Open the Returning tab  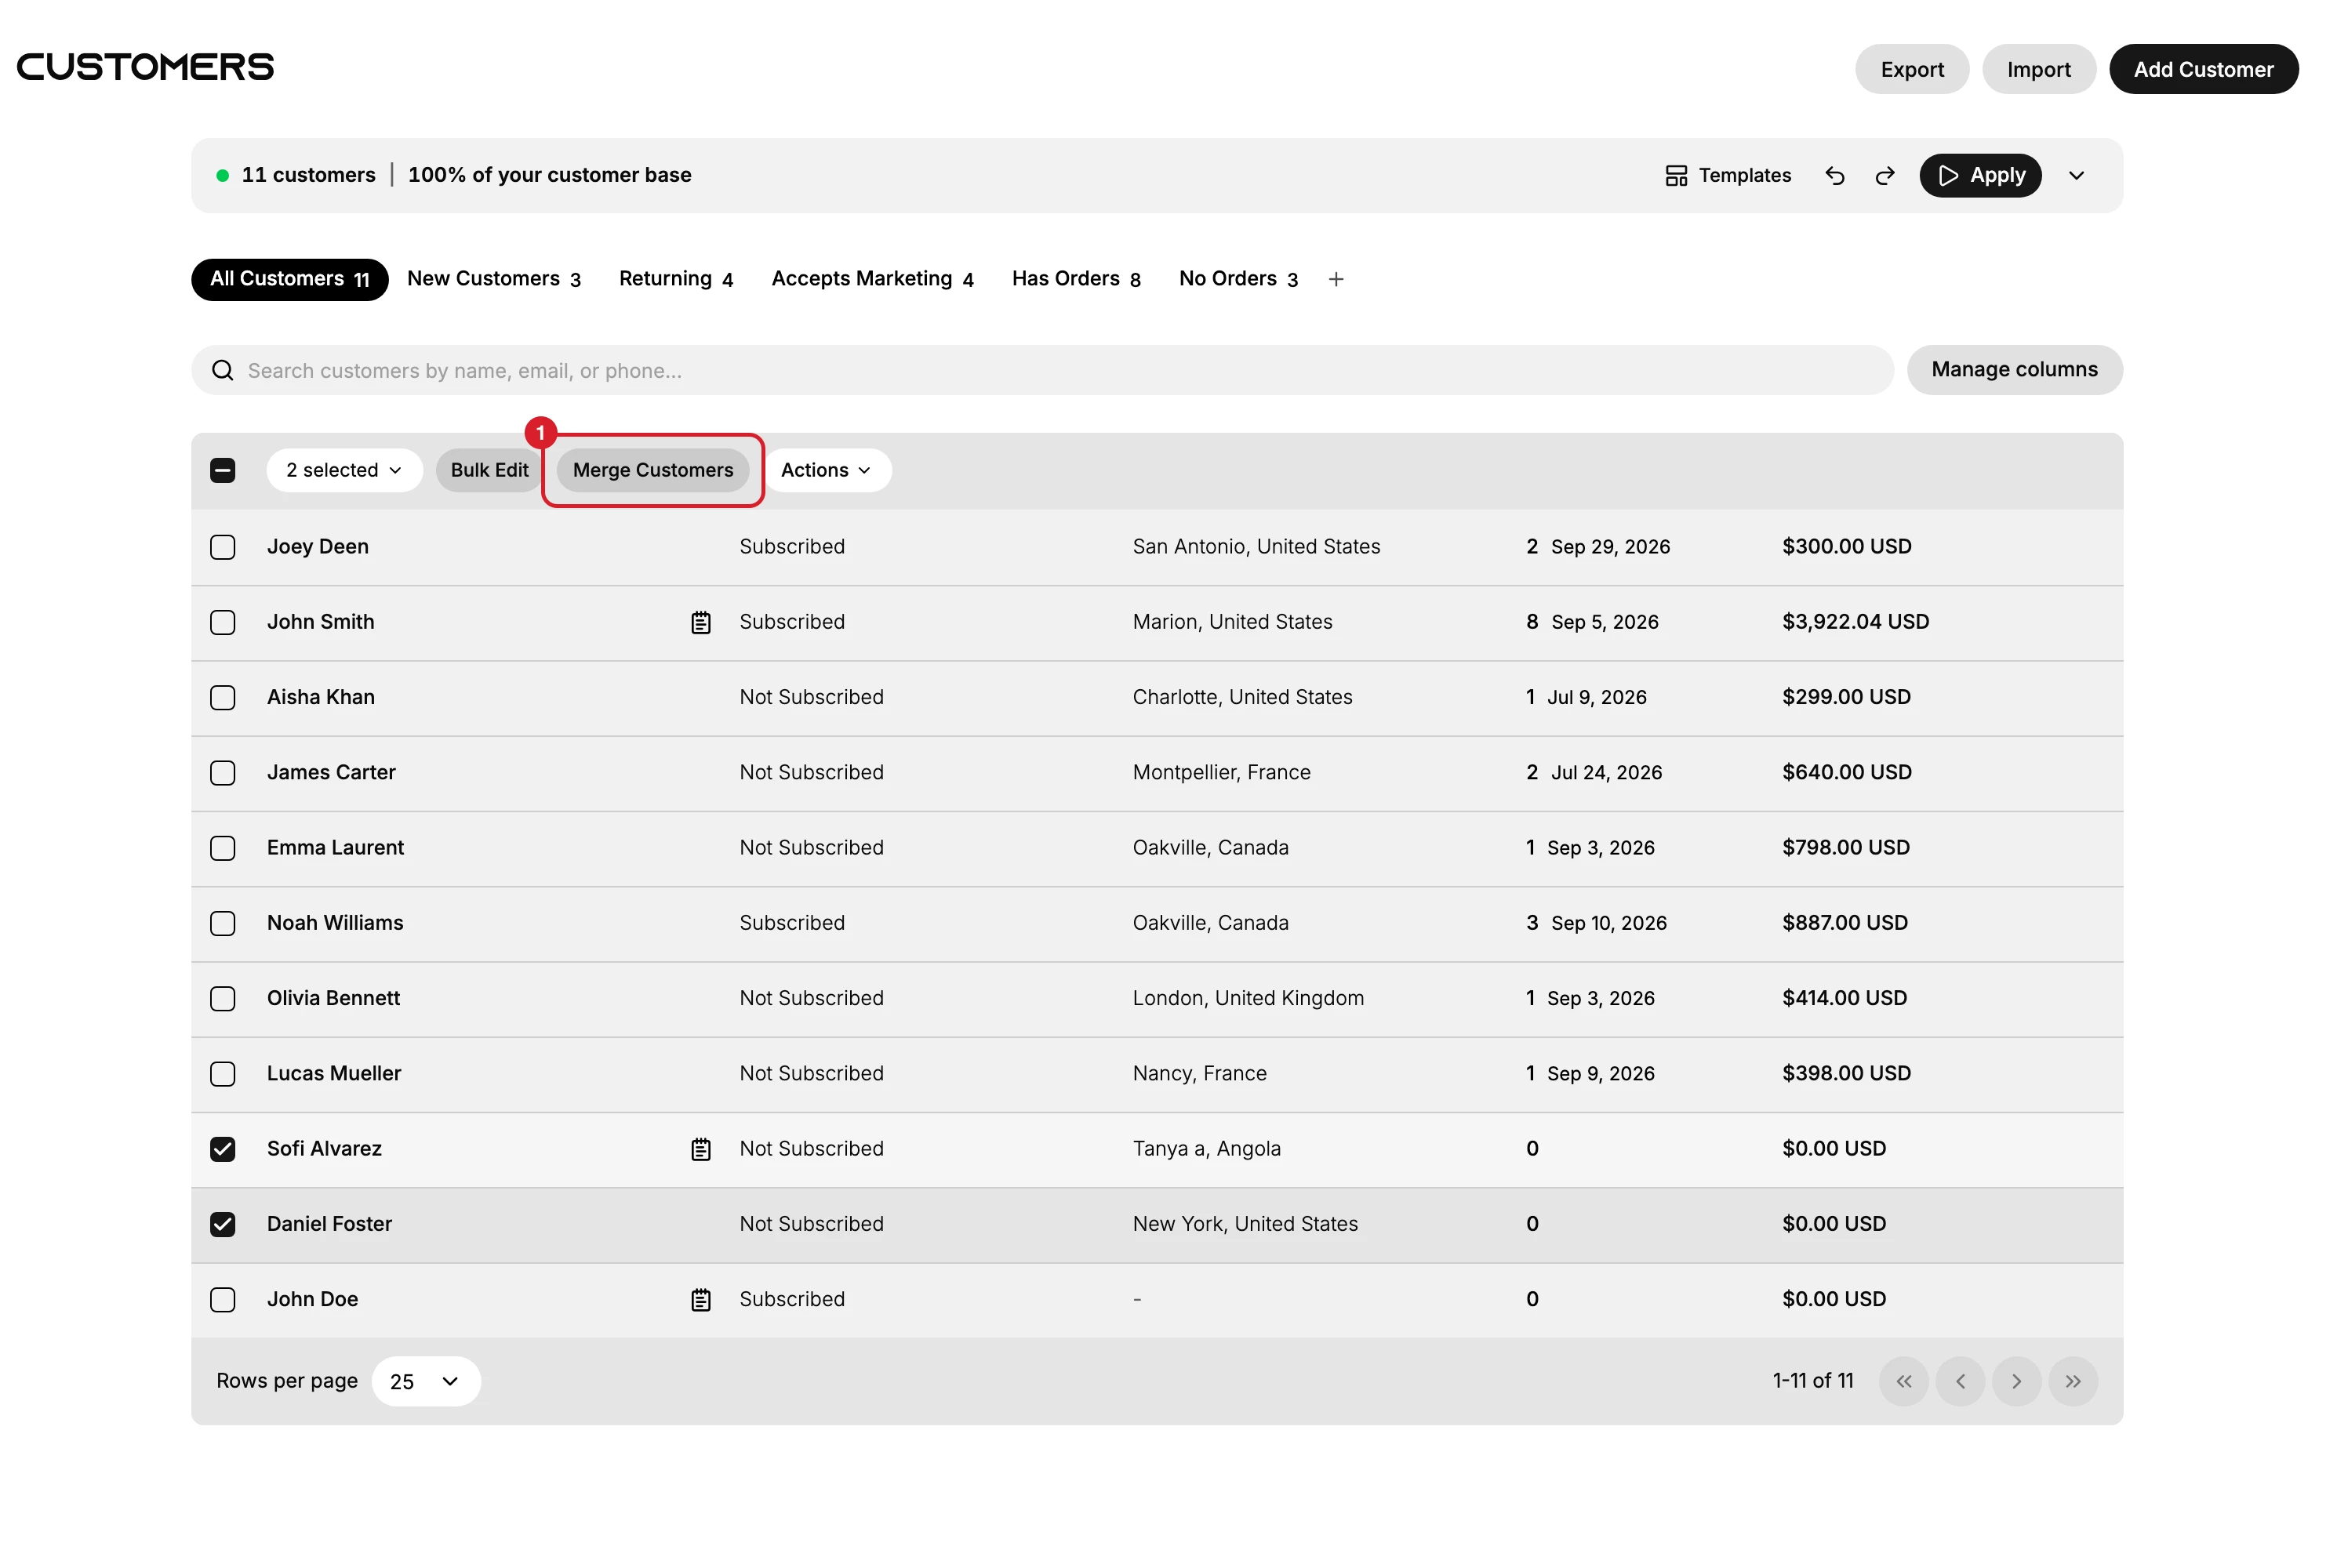676,279
